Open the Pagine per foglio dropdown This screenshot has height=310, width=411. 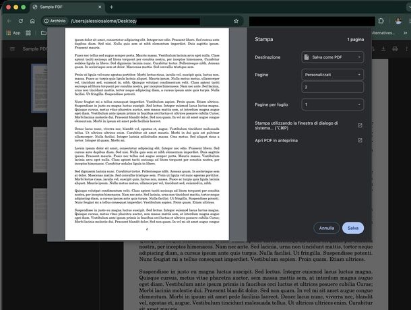pyautogui.click(x=333, y=104)
